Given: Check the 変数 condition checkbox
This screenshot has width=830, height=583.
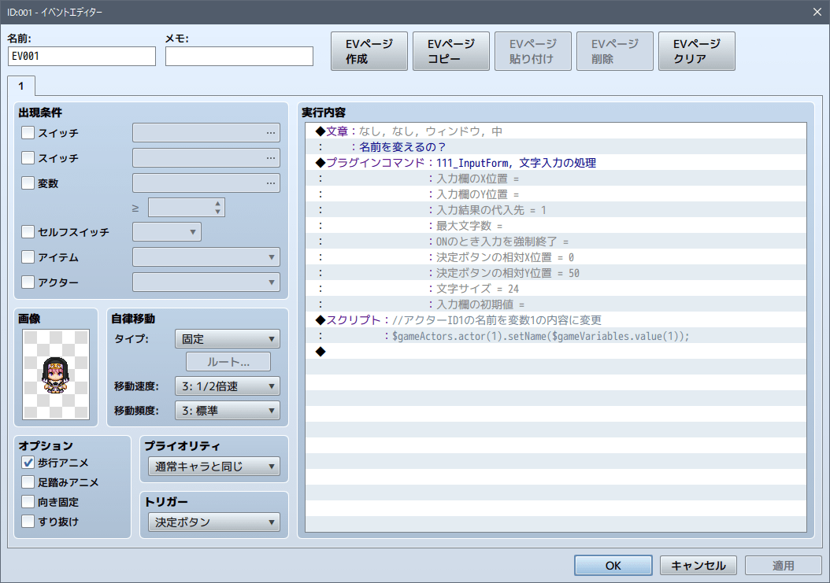Looking at the screenshot, I should coord(28,183).
